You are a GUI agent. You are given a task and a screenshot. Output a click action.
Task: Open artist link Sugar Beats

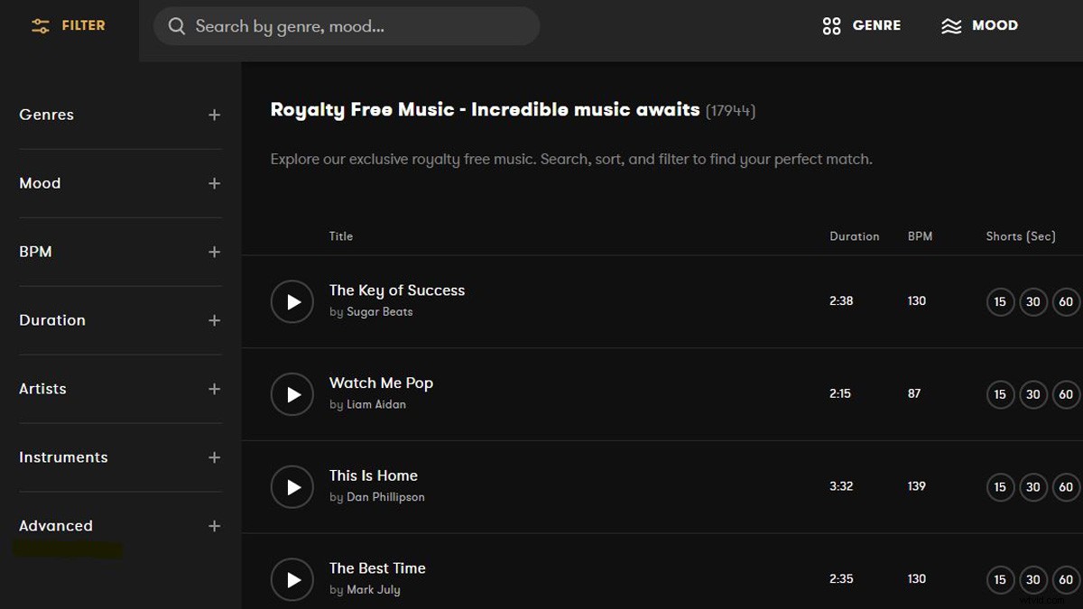(379, 312)
